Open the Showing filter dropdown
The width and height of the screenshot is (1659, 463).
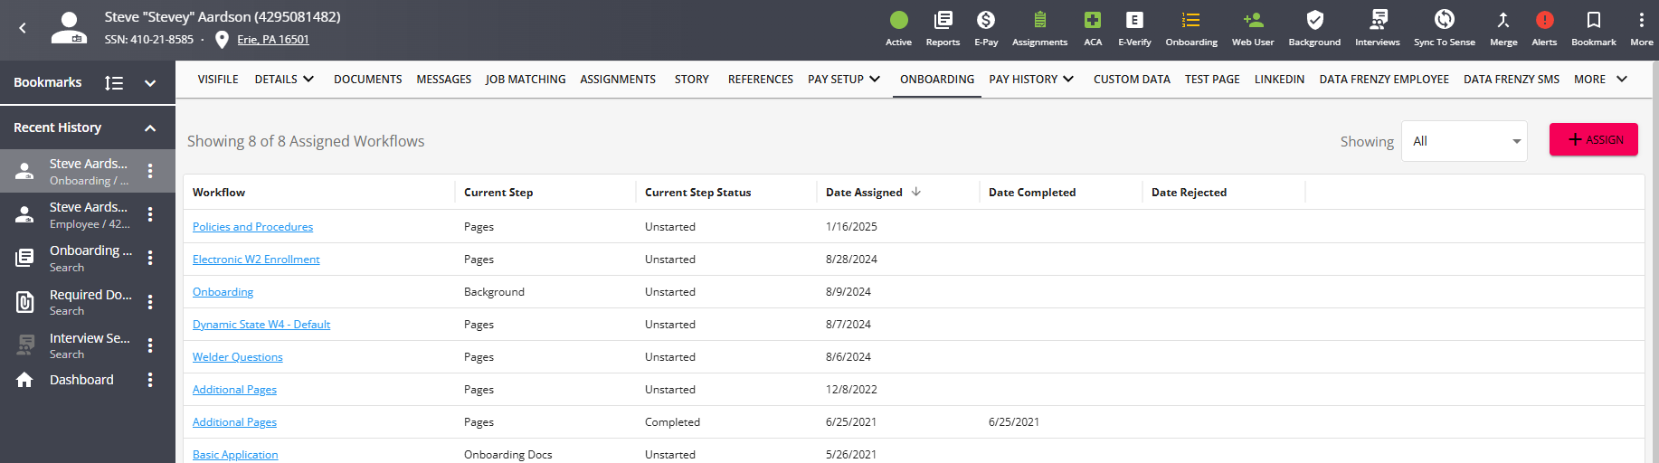pyautogui.click(x=1464, y=141)
